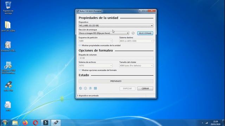Open Rufus language selection globe icon
Screen dimensions: 225x126
pos(81,88)
